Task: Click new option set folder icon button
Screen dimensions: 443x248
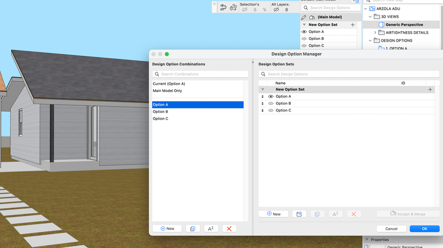Action: (299, 214)
